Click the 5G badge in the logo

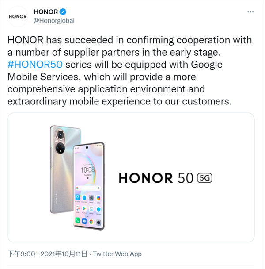204,178
